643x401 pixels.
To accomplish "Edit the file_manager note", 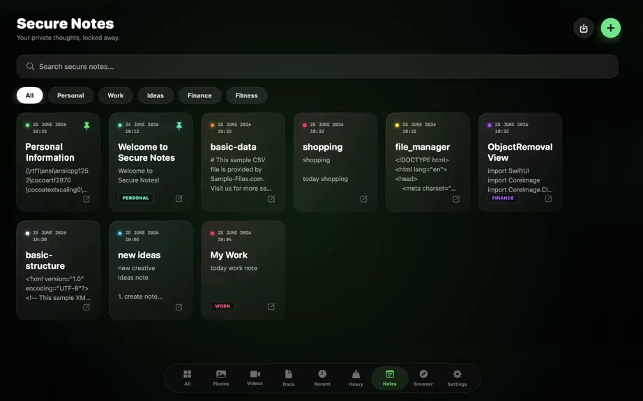I will pyautogui.click(x=456, y=199).
